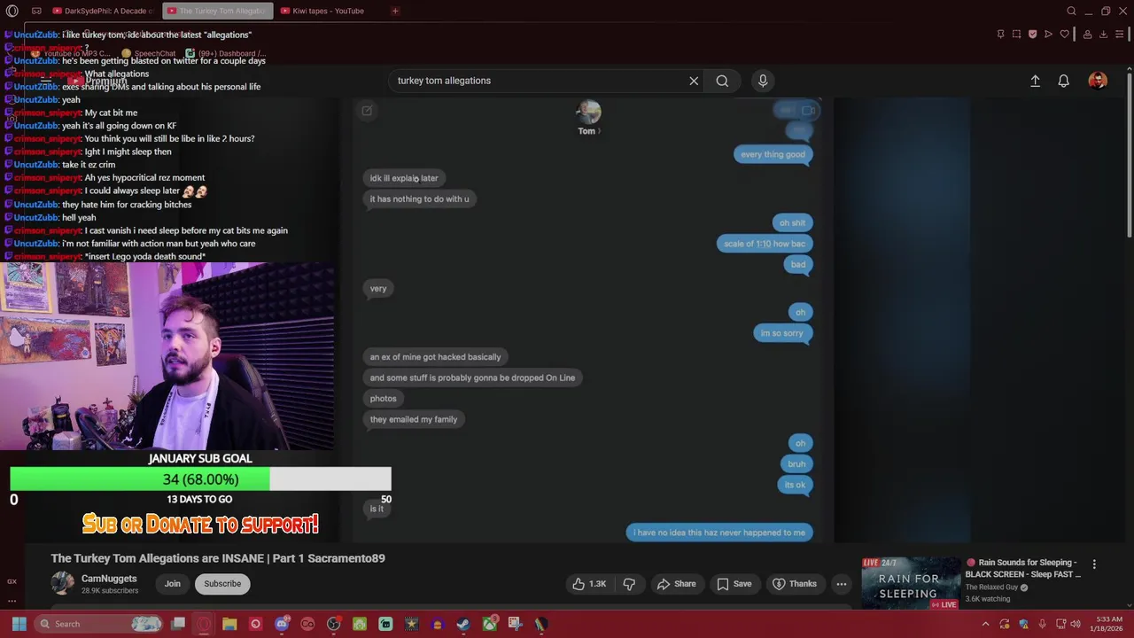1134x638 pixels.
Task: Open the Easy Setup menu icon
Action: pyautogui.click(x=1120, y=35)
